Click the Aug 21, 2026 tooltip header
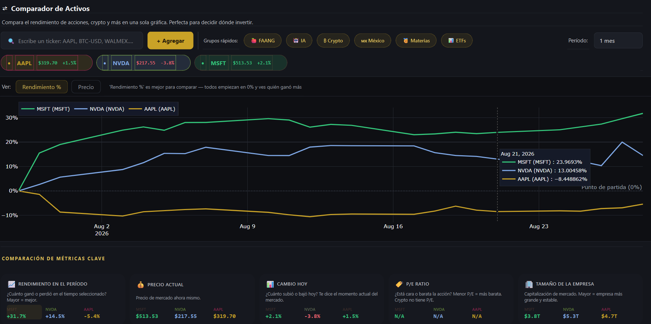The height and width of the screenshot is (324, 651). (x=517, y=154)
